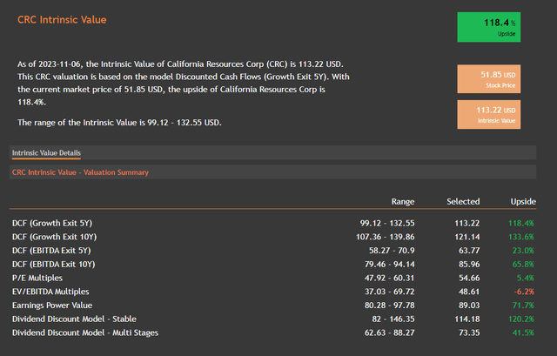Click the DCF (Growth Exit 5Y) row label
This screenshot has height=356, width=557.
point(52,223)
